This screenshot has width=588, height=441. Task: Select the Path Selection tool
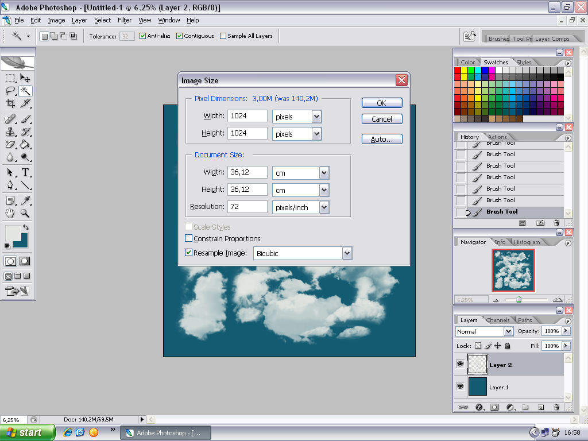coord(10,172)
